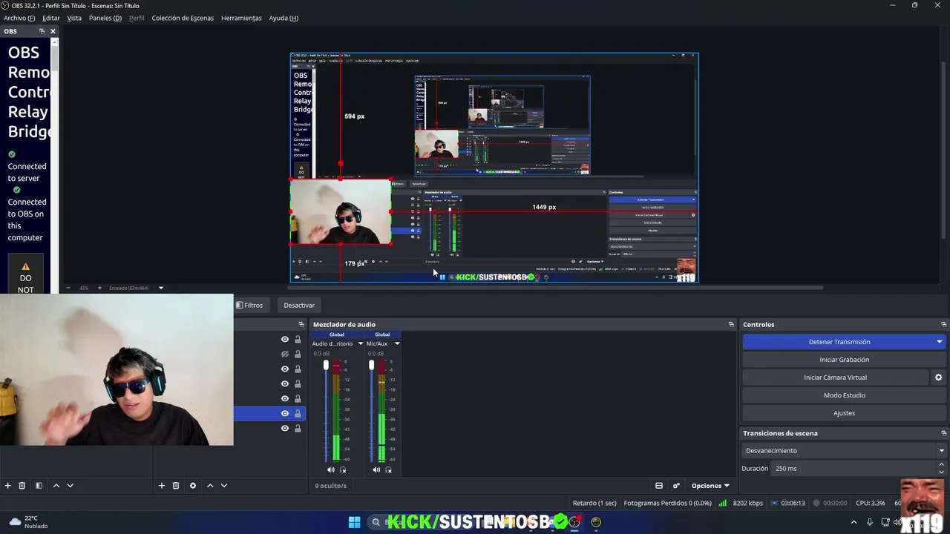Open the Editar menu
Viewport: 950px width, 534px height.
(51, 18)
